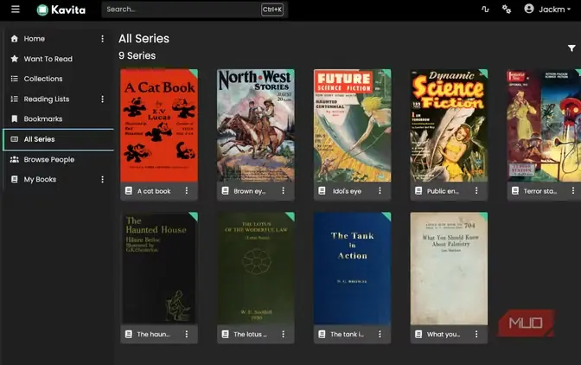Open server settings gears icon
Image resolution: width=581 pixels, height=365 pixels.
click(x=507, y=10)
